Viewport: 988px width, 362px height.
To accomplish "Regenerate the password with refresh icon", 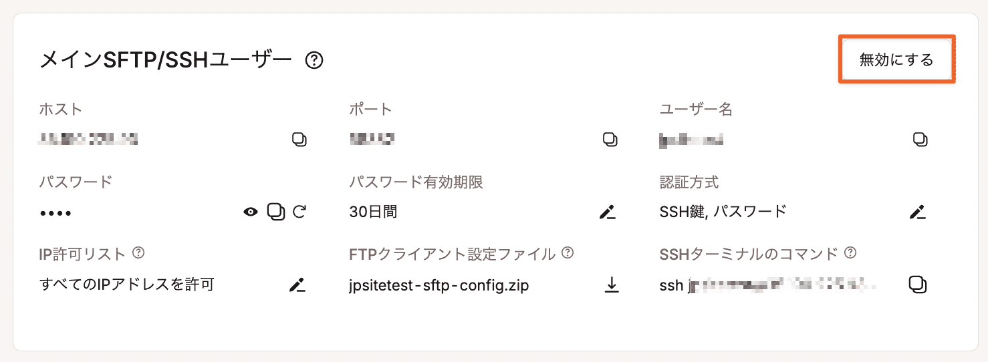I will (299, 212).
